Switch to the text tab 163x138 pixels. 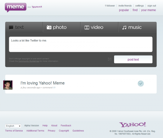24,27
